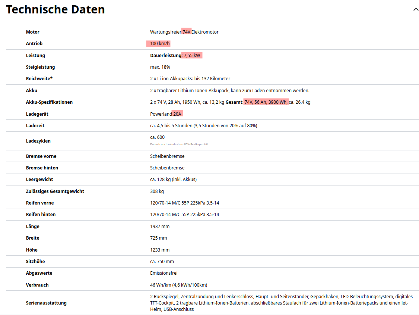
Task: Collapse the Technische Daten section chevron
Action: coord(416,9)
